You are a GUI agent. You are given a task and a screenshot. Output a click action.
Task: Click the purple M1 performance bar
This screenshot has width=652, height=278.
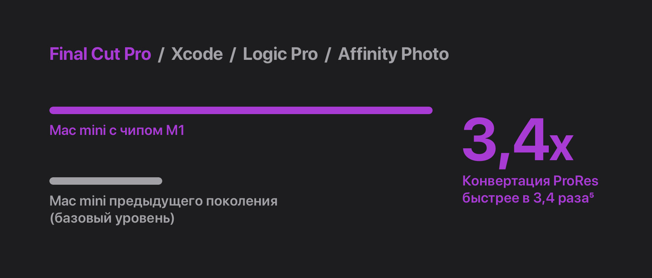pyautogui.click(x=241, y=110)
